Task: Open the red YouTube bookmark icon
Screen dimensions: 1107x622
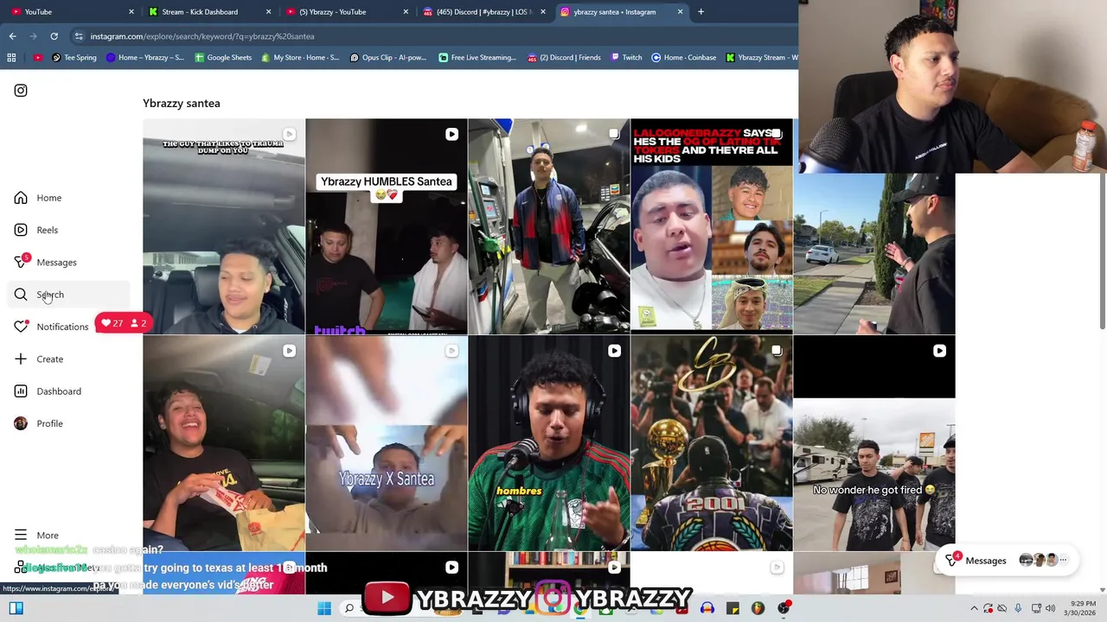Action: (37, 57)
